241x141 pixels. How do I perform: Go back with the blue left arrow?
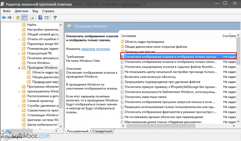click(4, 18)
